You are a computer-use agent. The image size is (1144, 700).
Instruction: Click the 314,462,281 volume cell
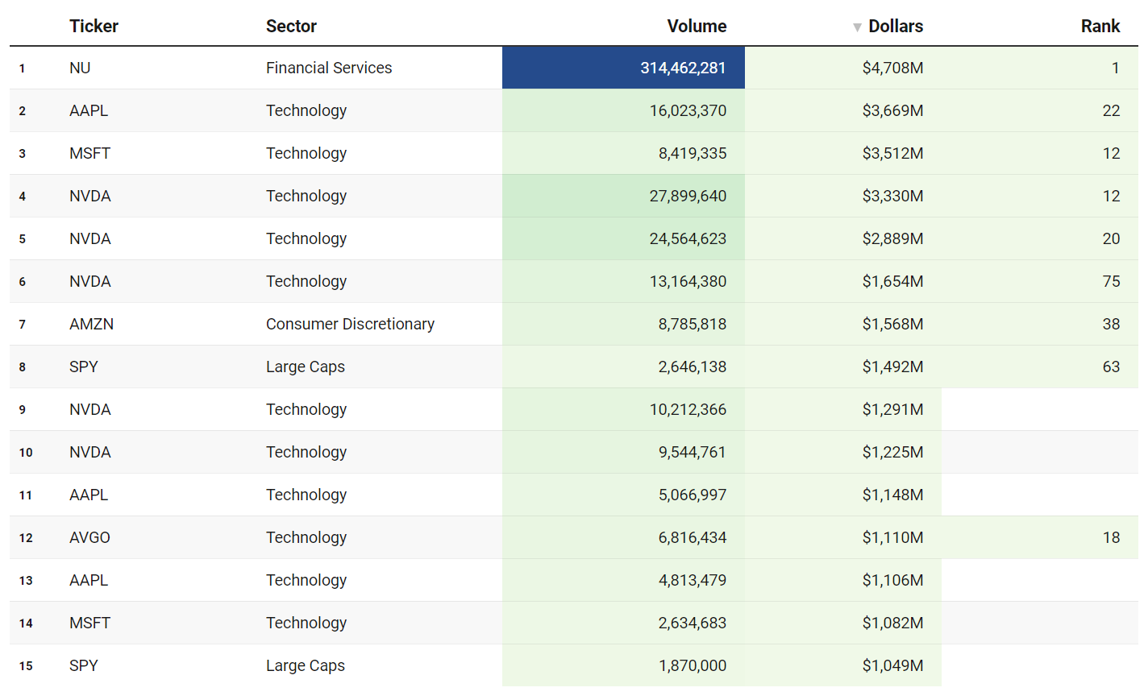[x=623, y=68]
